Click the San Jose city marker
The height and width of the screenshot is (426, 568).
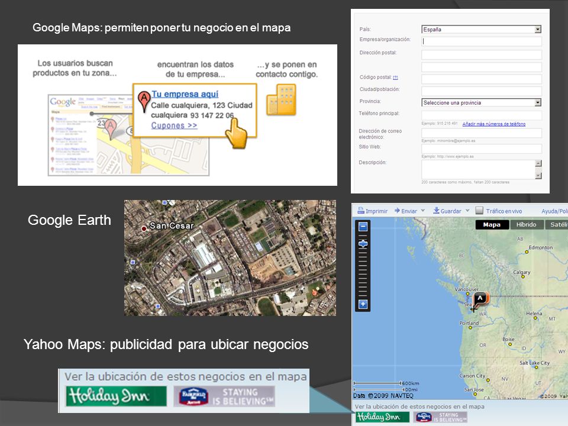(475, 394)
